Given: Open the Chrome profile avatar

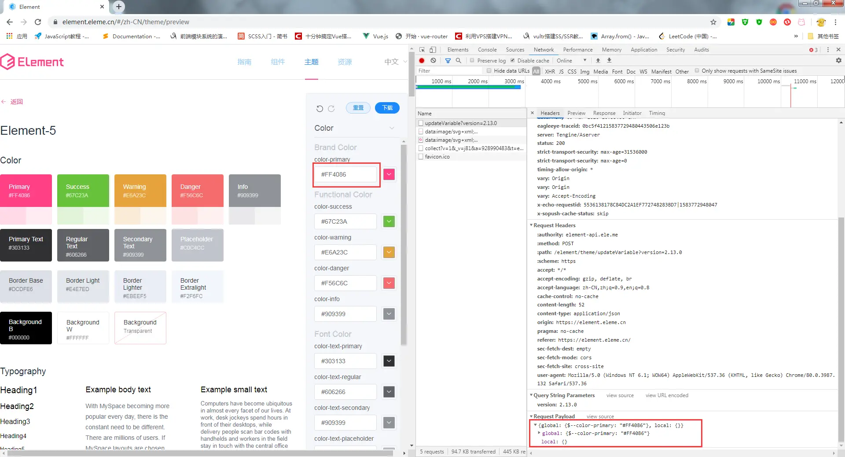Looking at the screenshot, I should coord(821,22).
